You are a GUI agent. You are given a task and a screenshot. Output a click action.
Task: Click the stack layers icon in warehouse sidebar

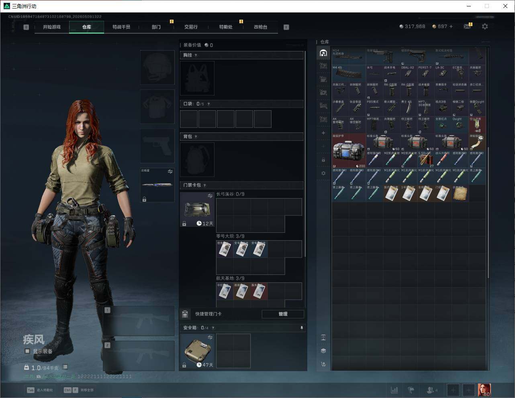coord(323,351)
